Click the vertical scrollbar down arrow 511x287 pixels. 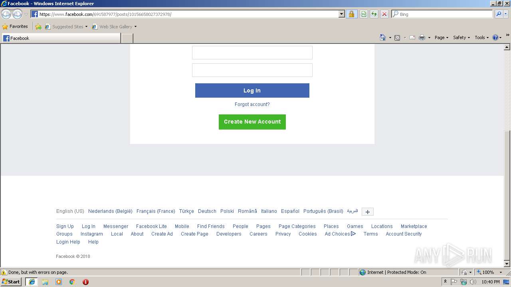pyautogui.click(x=507, y=263)
